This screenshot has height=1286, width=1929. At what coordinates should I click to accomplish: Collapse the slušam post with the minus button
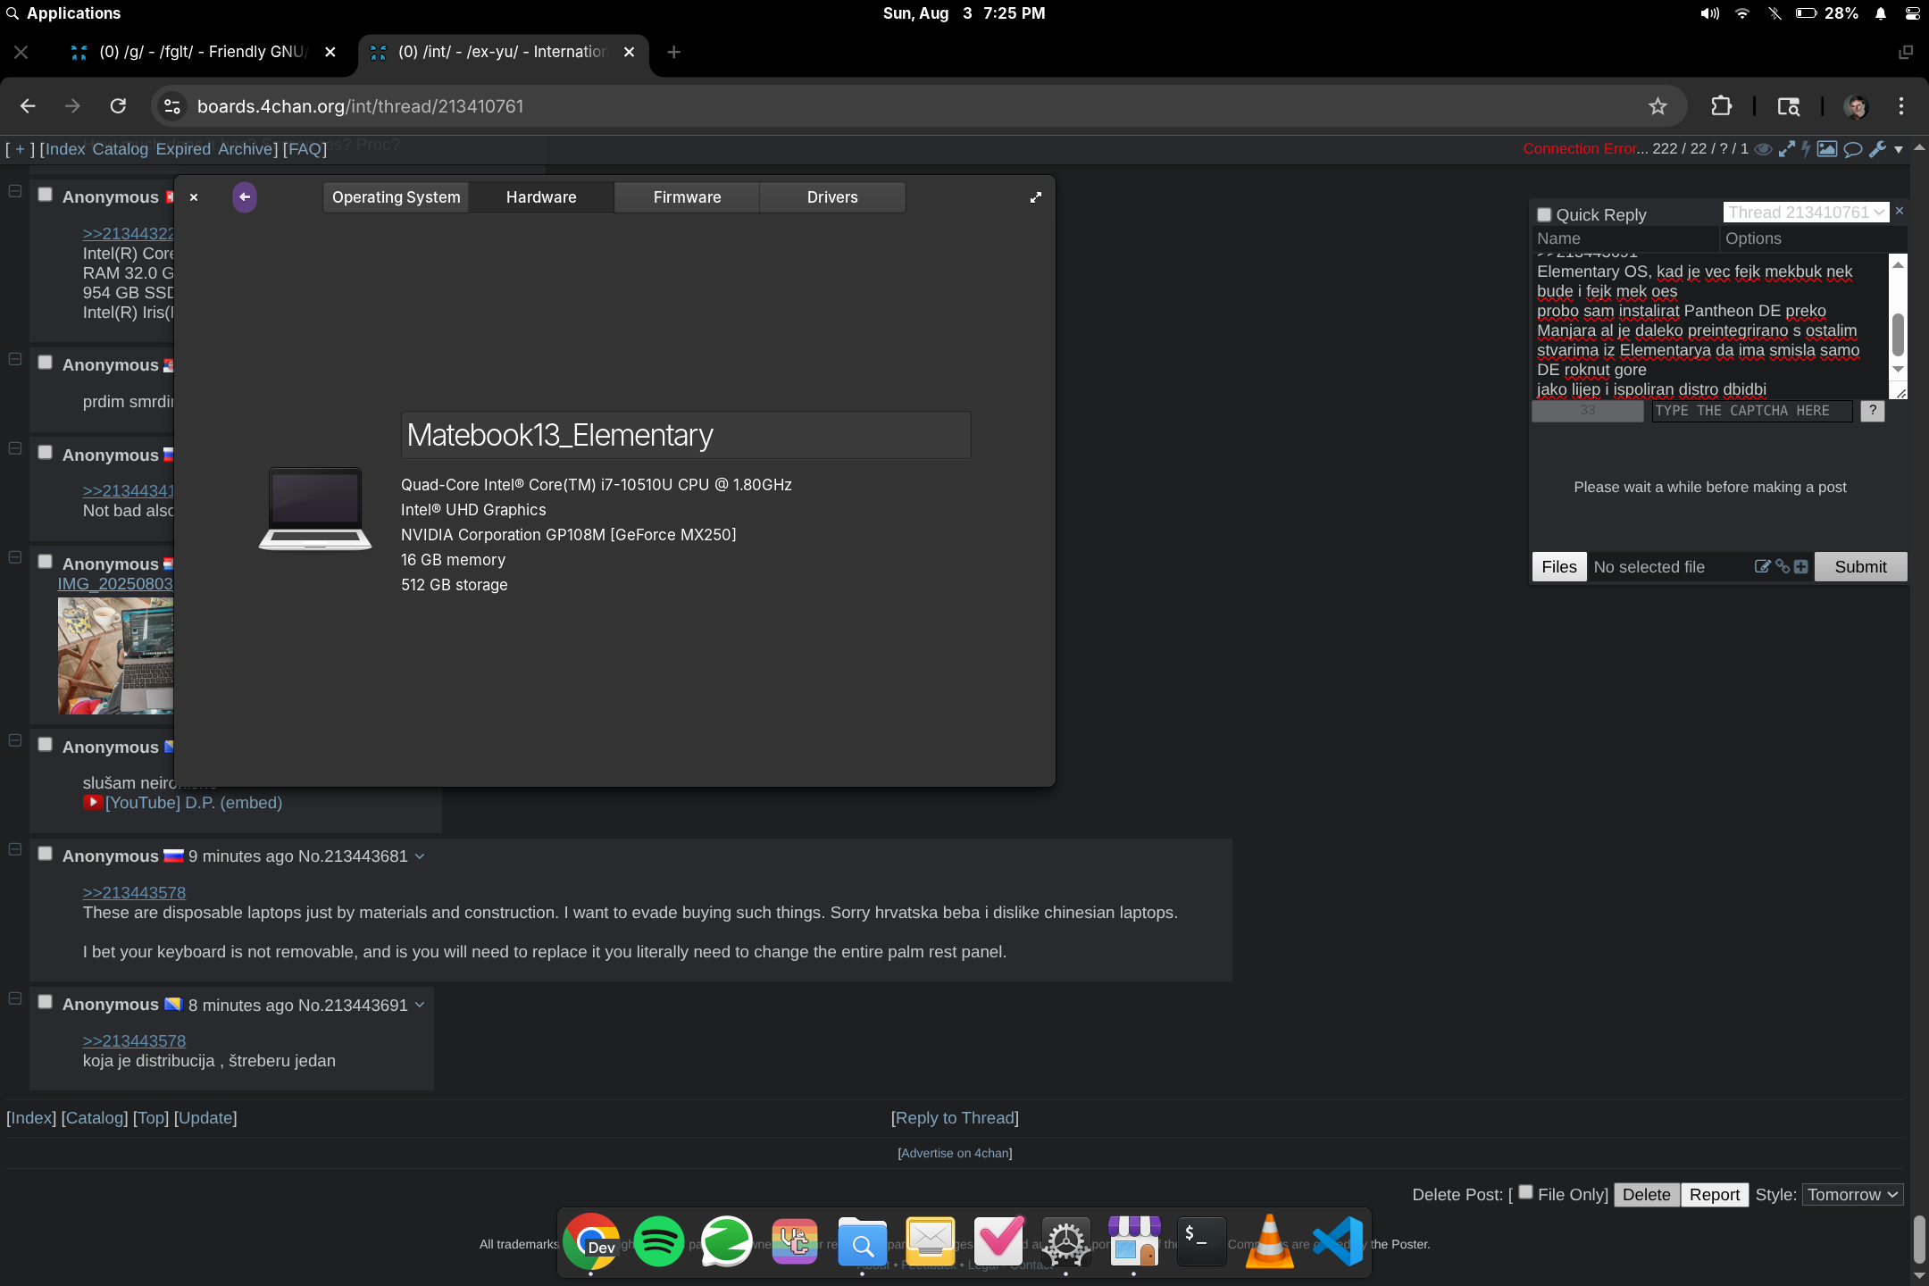click(x=15, y=740)
